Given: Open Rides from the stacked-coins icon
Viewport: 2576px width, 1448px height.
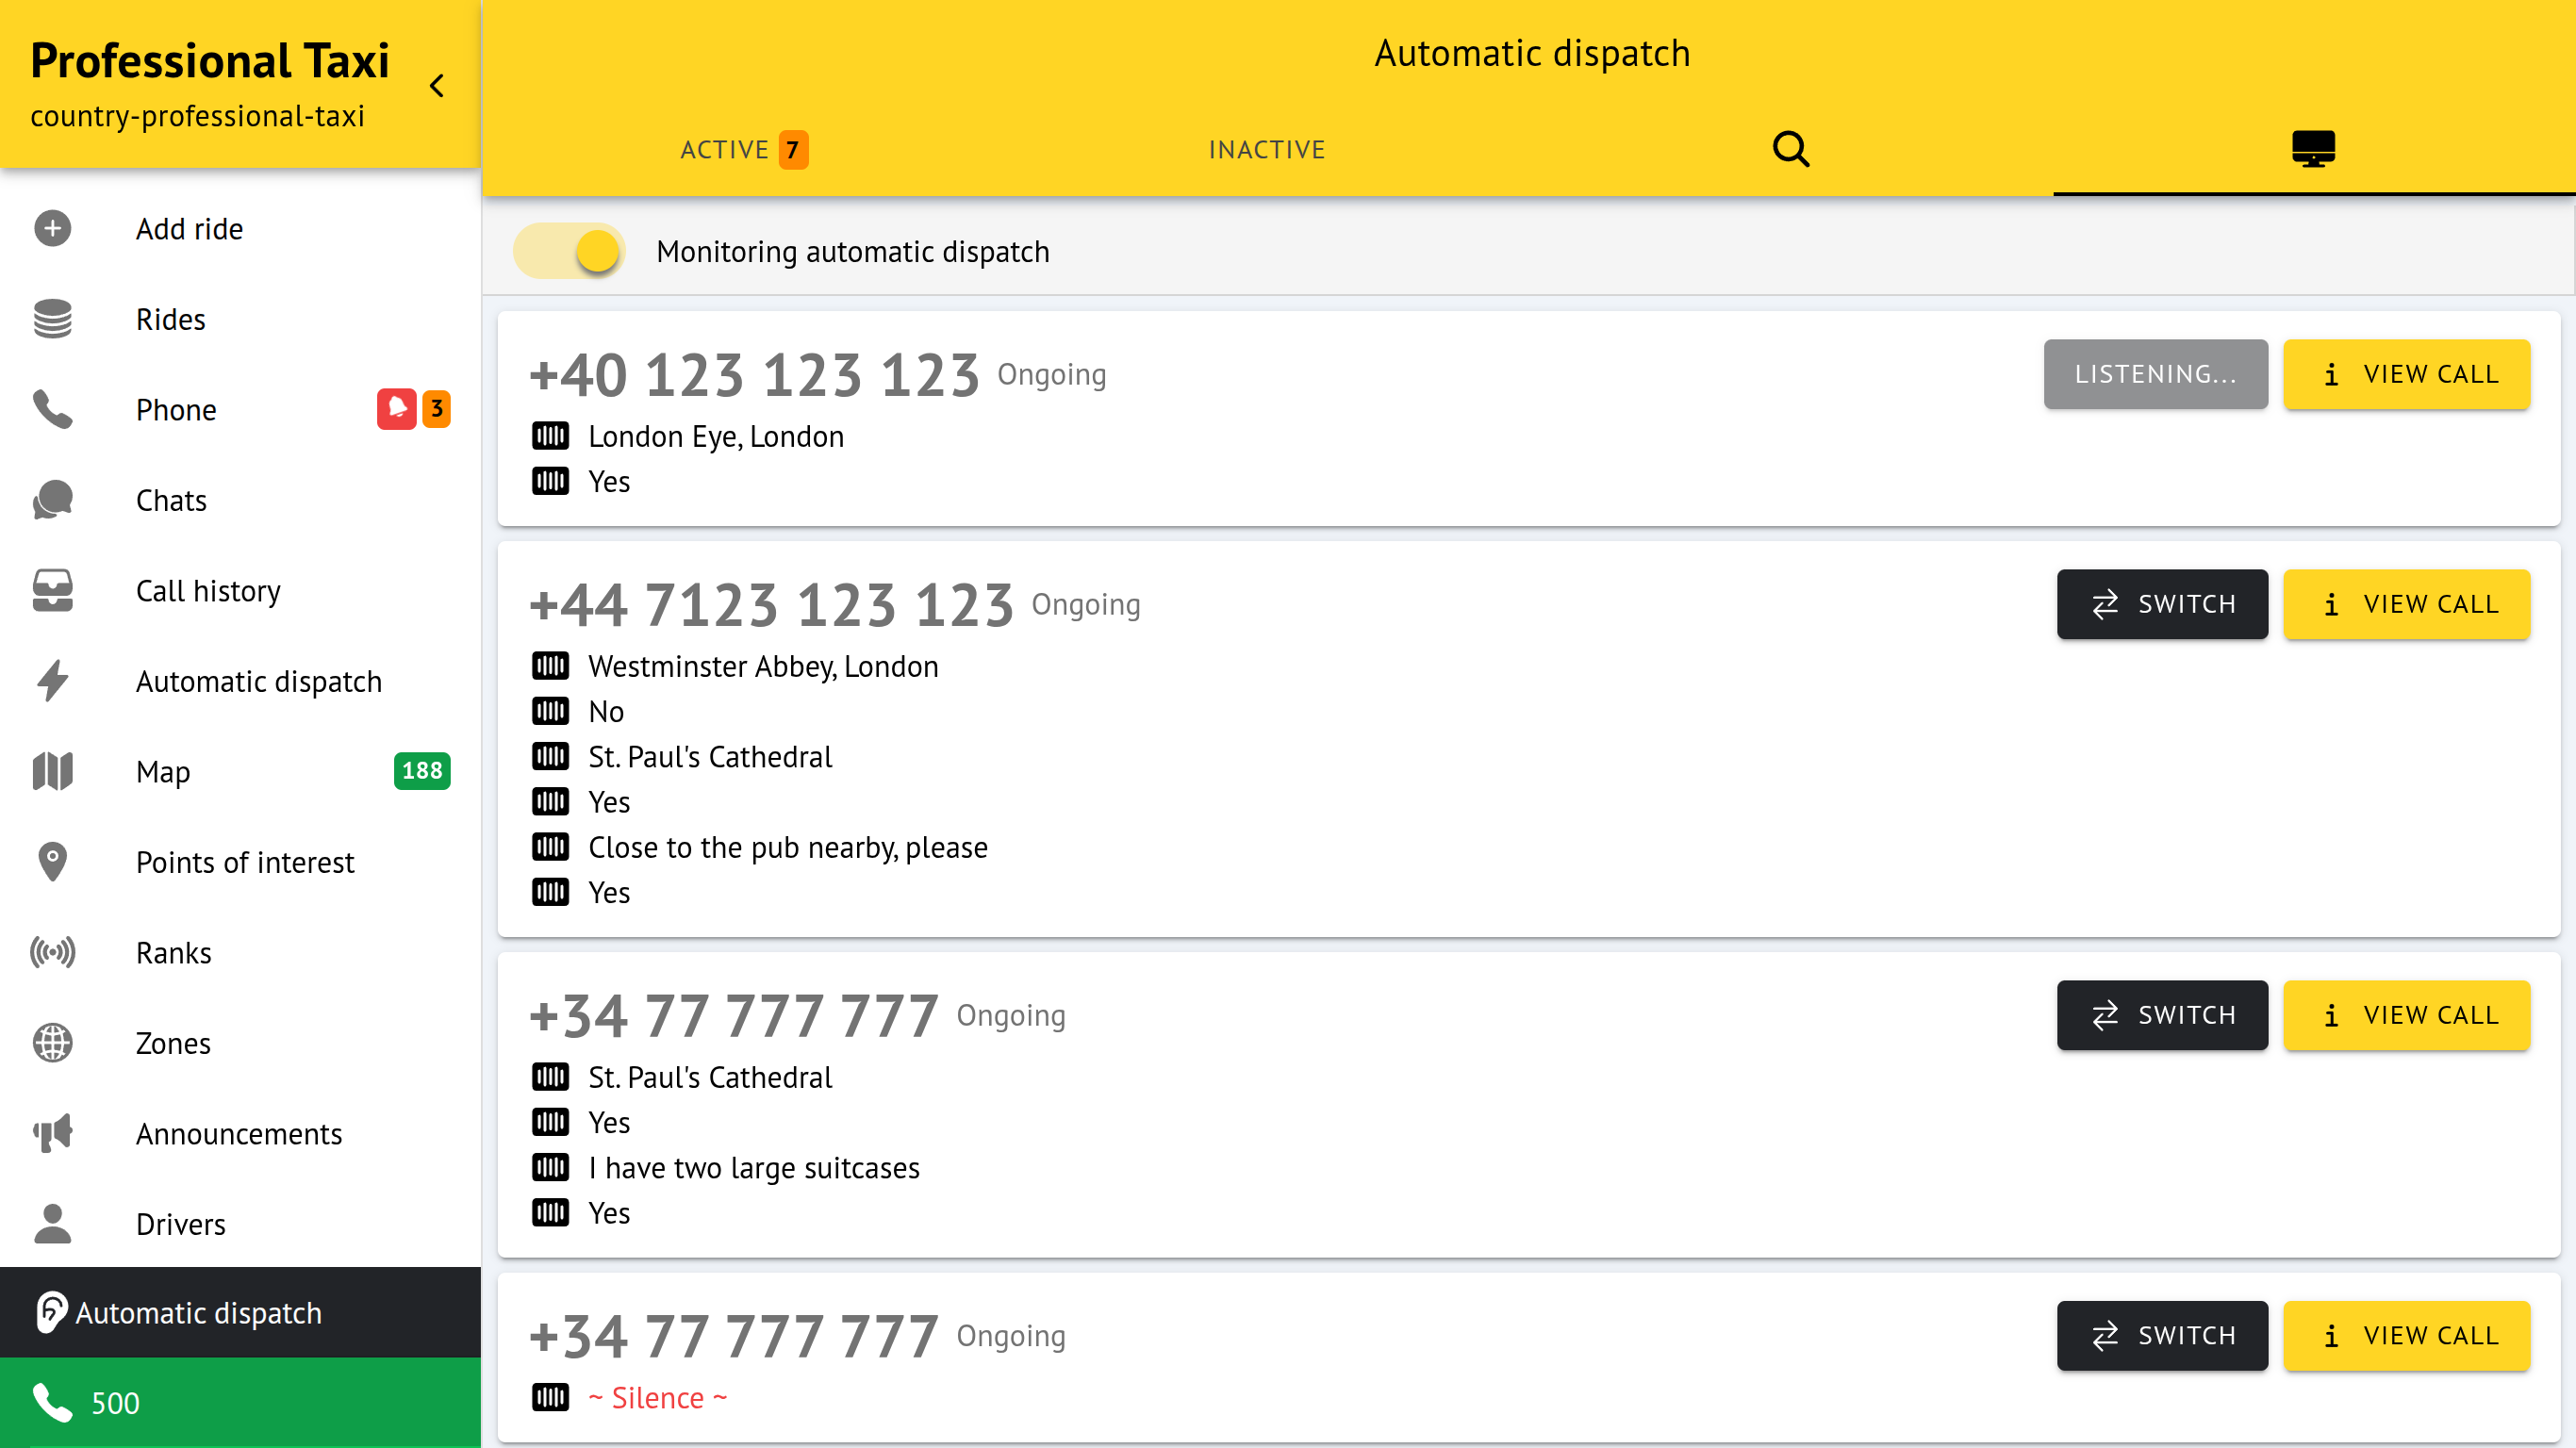Looking at the screenshot, I should click(x=52, y=319).
